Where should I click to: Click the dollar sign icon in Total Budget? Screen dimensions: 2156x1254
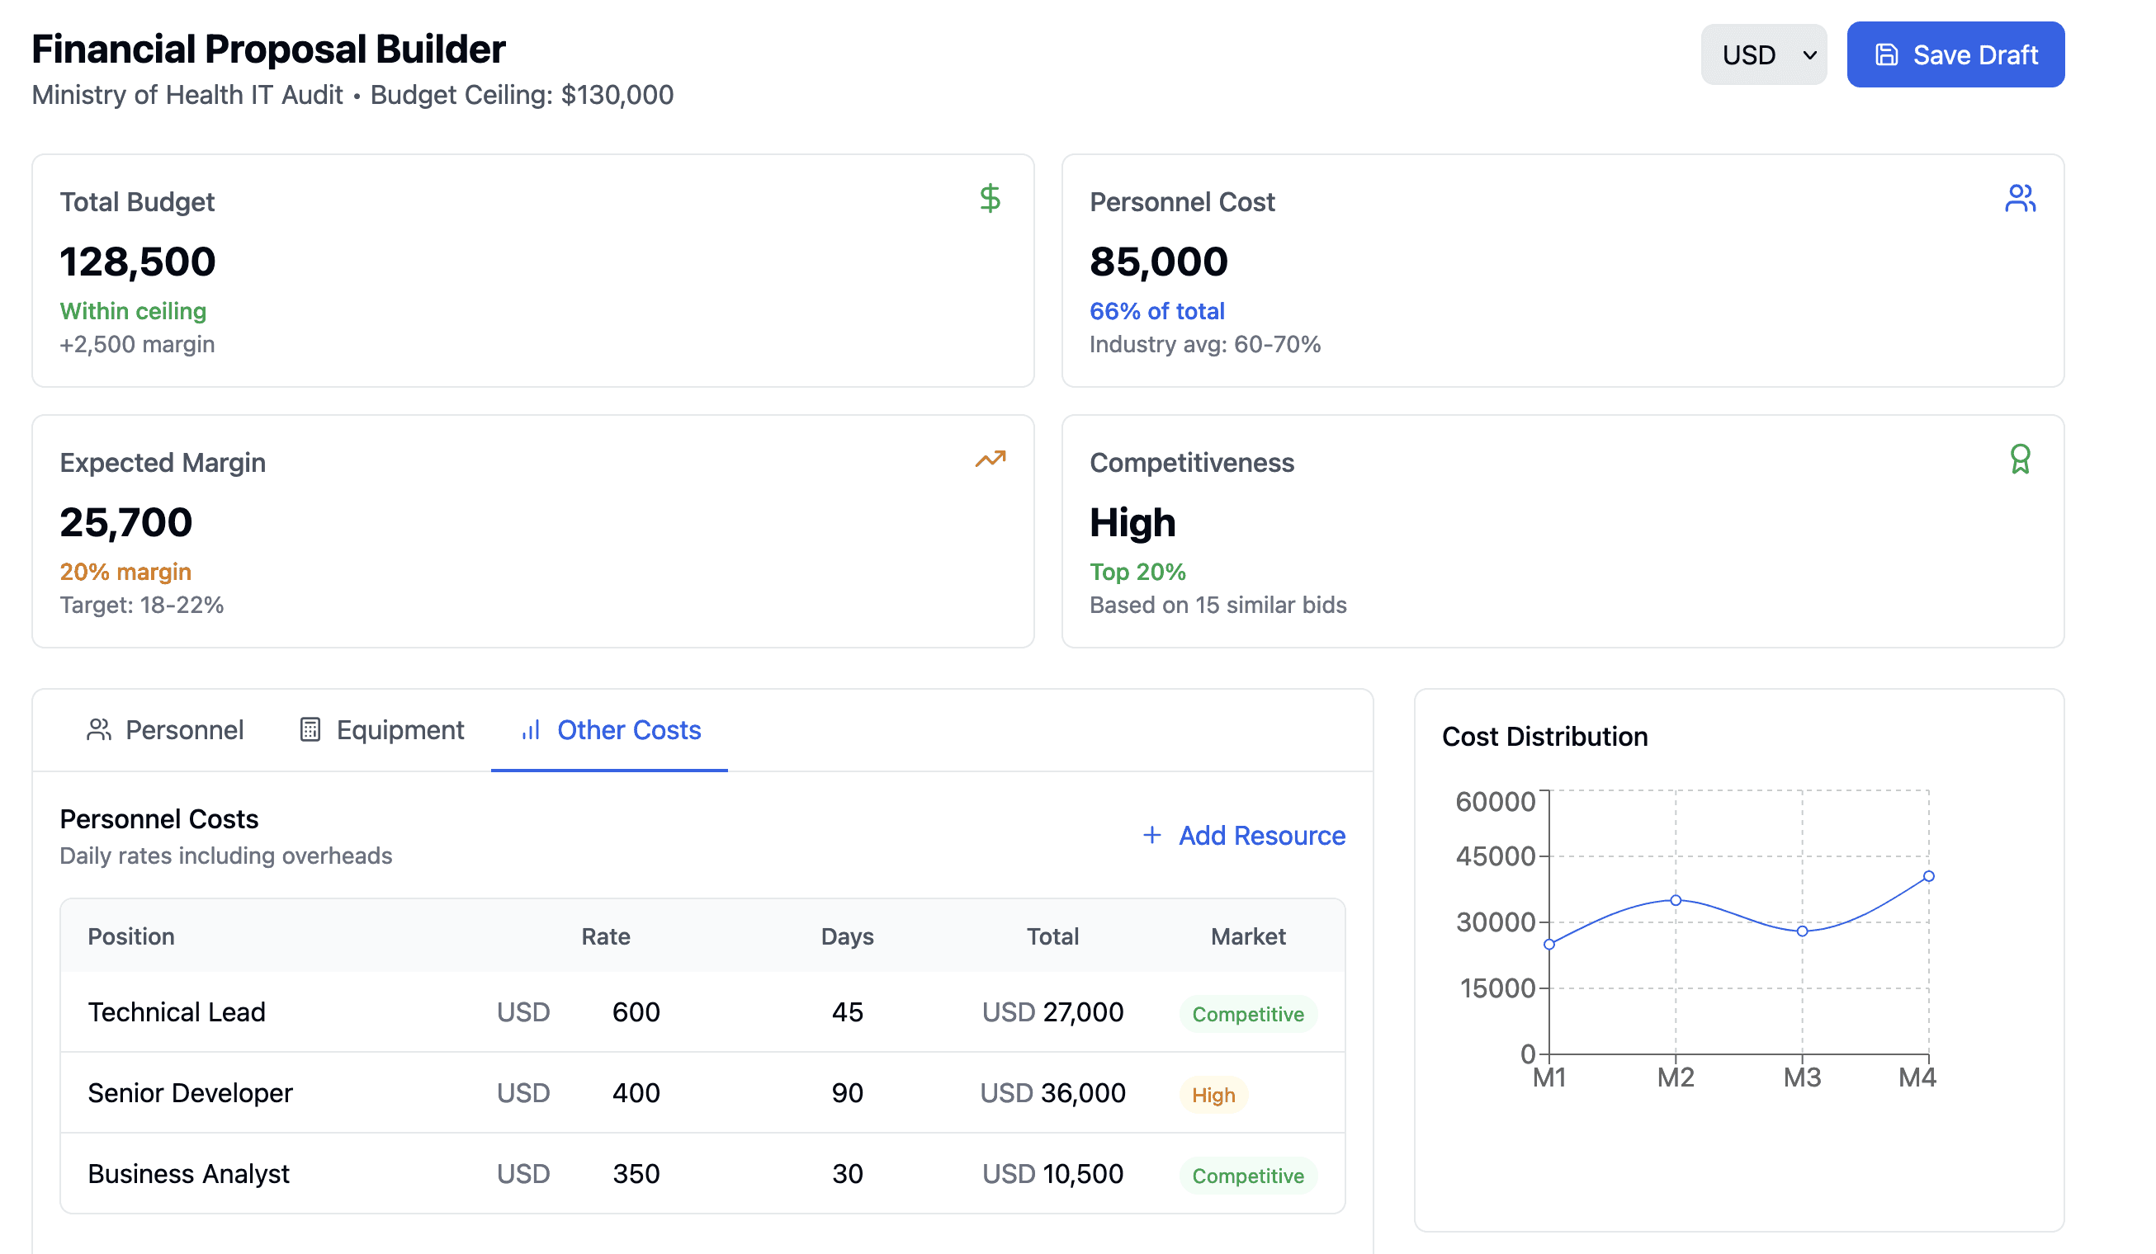[x=990, y=199]
